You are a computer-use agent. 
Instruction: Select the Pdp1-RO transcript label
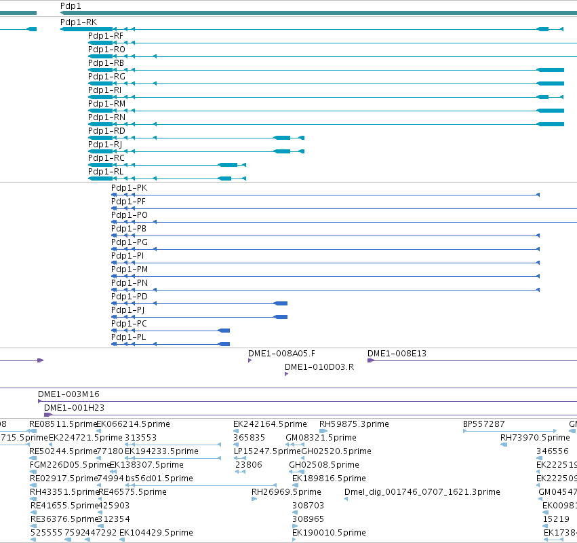(106, 50)
